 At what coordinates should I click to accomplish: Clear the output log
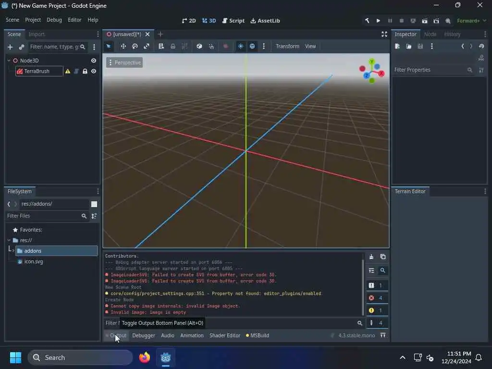(x=371, y=257)
